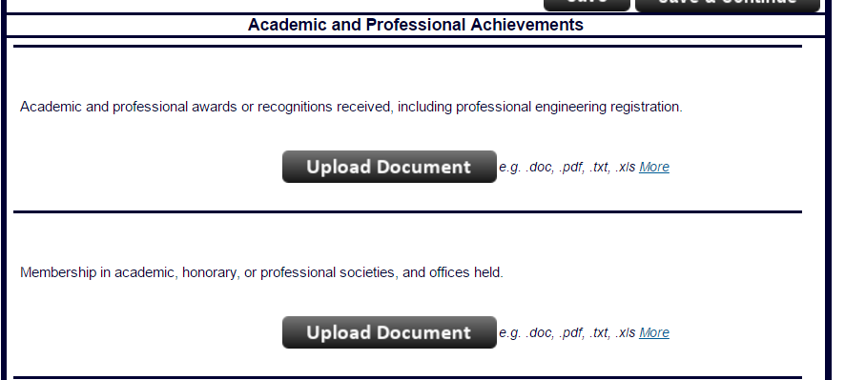Upload a document for awards and recognitions

point(389,167)
